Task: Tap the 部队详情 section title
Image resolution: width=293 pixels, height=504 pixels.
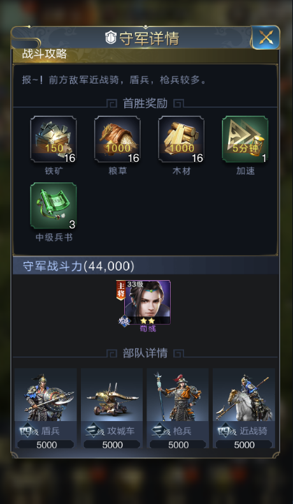Action: point(145,353)
